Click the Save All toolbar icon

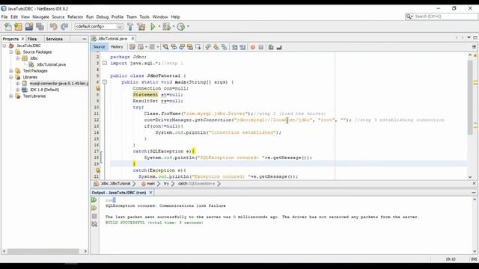point(40,27)
